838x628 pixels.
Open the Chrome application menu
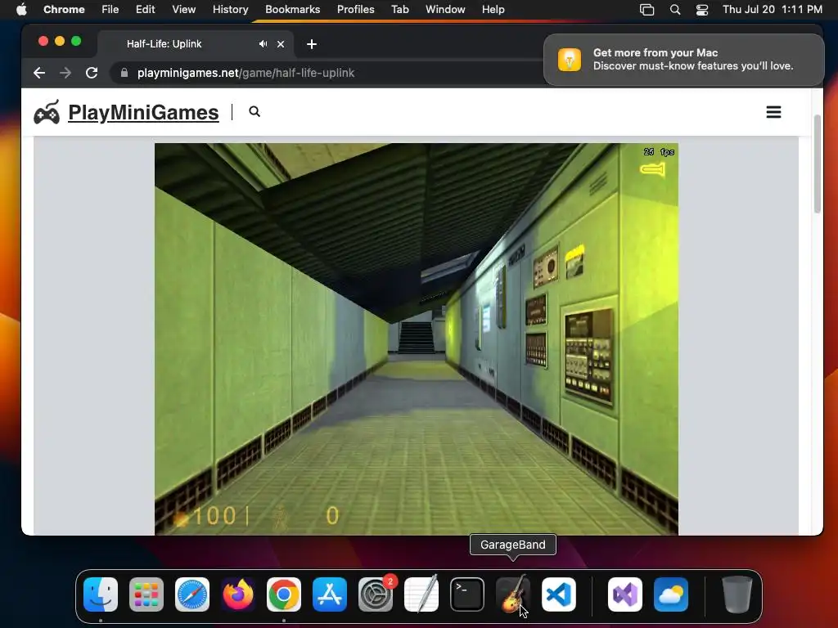[x=64, y=10]
